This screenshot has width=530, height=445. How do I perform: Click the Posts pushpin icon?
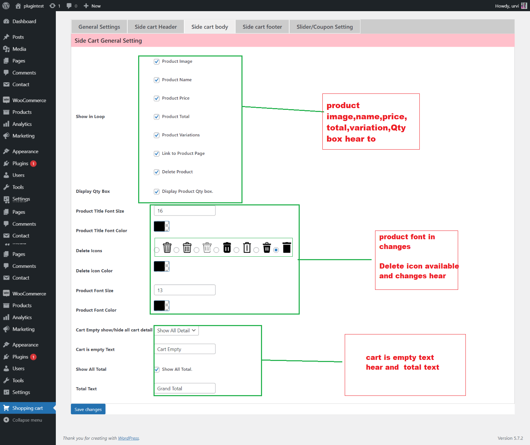click(6, 37)
